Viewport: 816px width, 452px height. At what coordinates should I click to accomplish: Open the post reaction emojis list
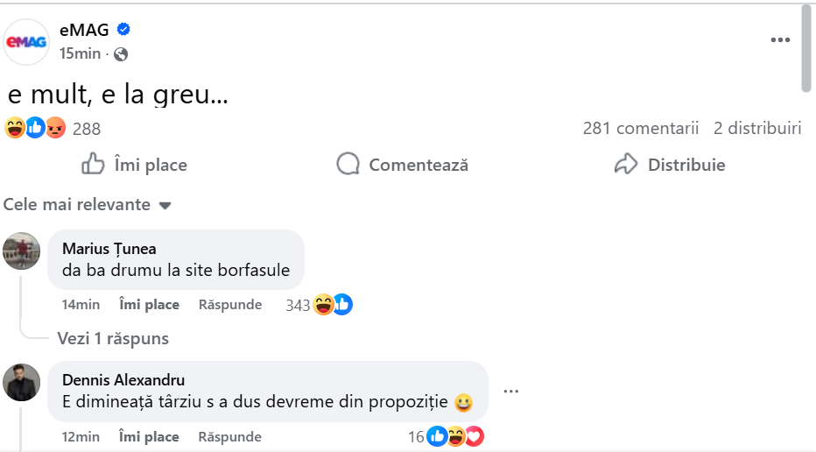pos(36,128)
